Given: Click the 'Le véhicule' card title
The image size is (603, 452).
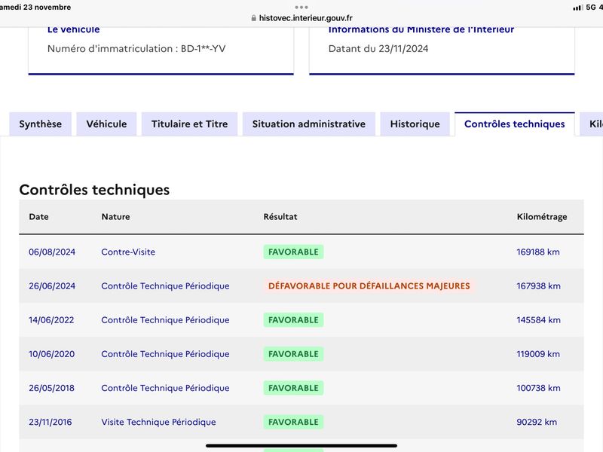Looking at the screenshot, I should (73, 29).
